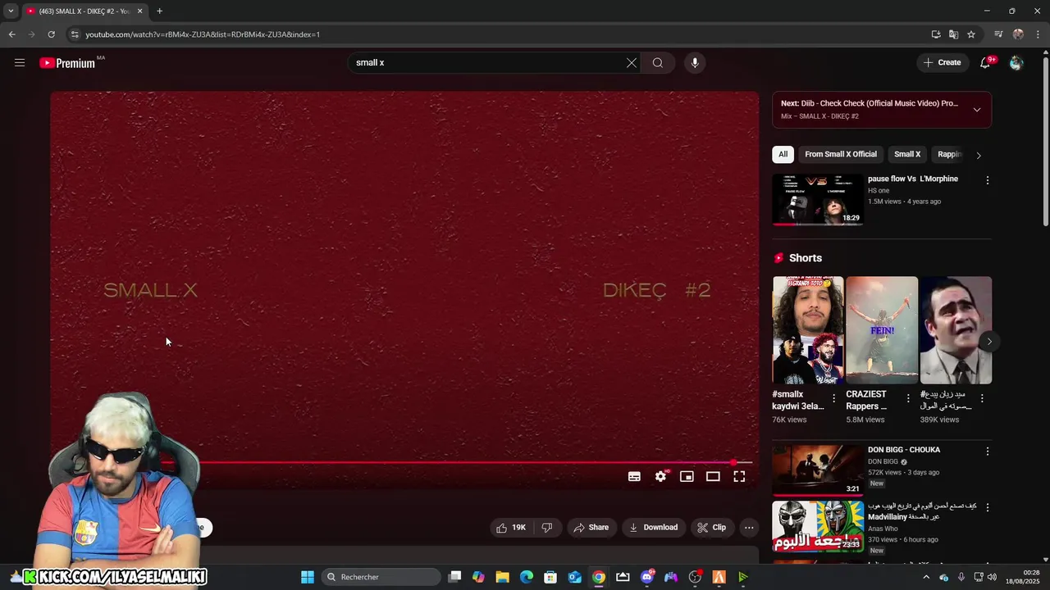Run search with magnifier button

point(658,63)
